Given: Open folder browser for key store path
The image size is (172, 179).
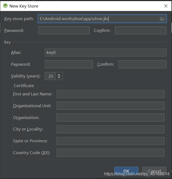Looking at the screenshot, I should pos(162,19).
